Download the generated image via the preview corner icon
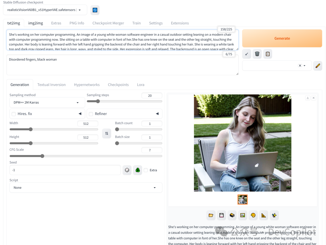 tap(308, 98)
